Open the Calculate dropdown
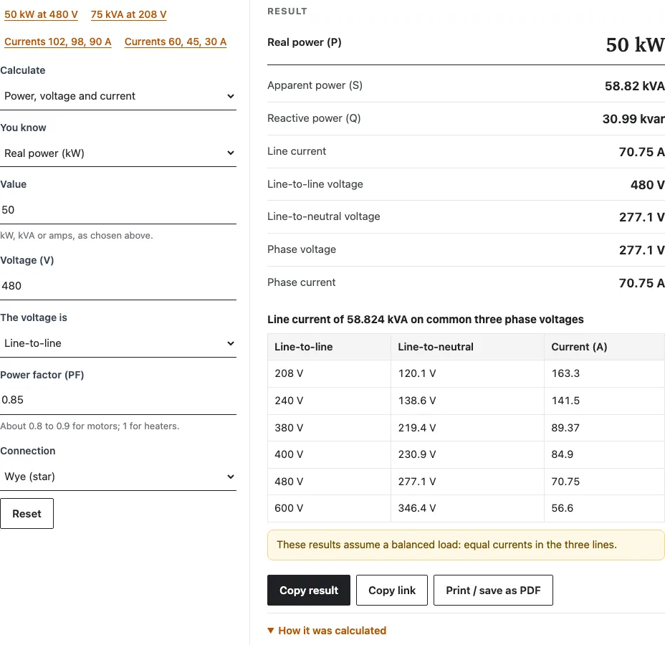The width and height of the screenshot is (665, 645). [118, 96]
